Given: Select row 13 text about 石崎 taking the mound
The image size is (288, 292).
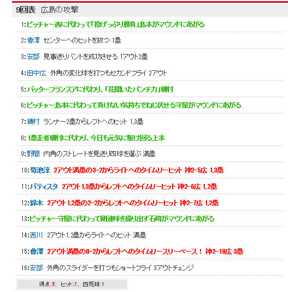Looking at the screenshot, I should (x=122, y=219).
